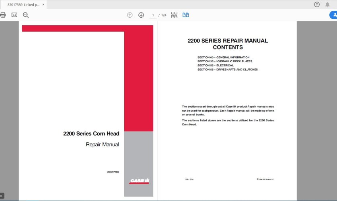The height and width of the screenshot is (201, 337).
Task: Open the find text magnifier tool
Action: 26,15
